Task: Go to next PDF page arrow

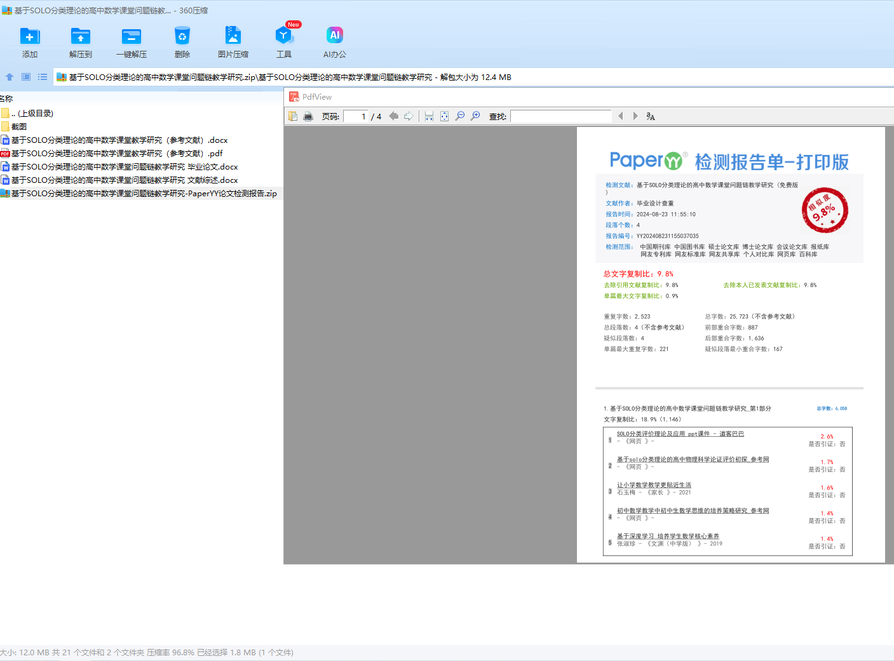Action: (409, 116)
